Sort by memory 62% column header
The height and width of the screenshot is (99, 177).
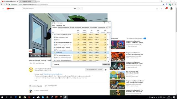pos(83,32)
